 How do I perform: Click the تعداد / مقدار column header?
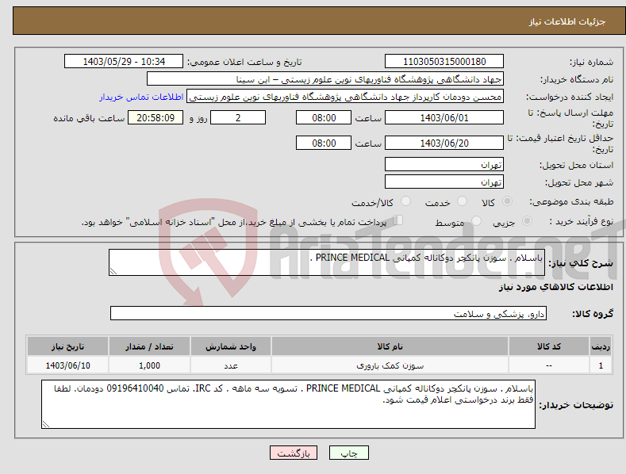click(x=149, y=346)
